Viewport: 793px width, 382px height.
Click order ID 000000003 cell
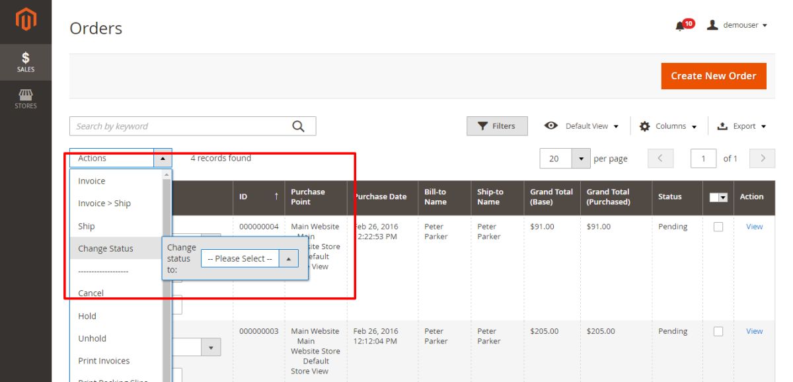[258, 332]
